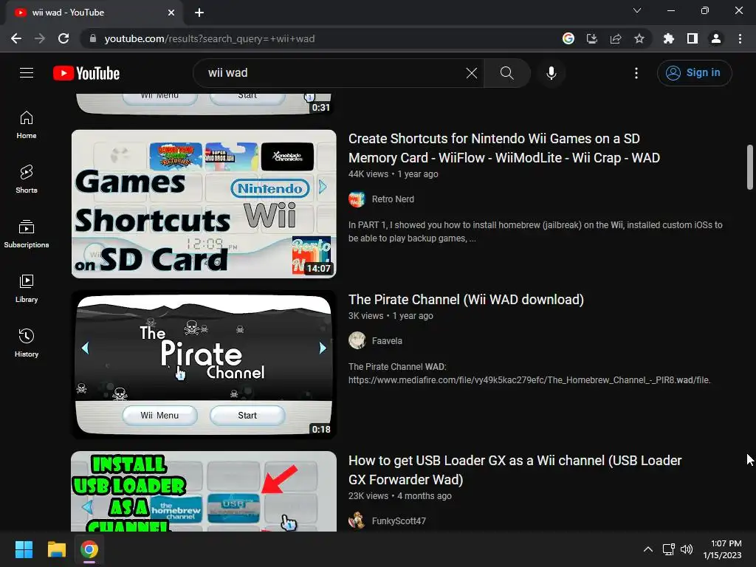This screenshot has width=756, height=567.
Task: Go forward in browser
Action: pyautogui.click(x=40, y=38)
